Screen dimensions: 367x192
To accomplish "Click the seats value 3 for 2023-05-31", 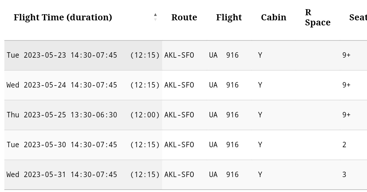I will coord(344,175).
